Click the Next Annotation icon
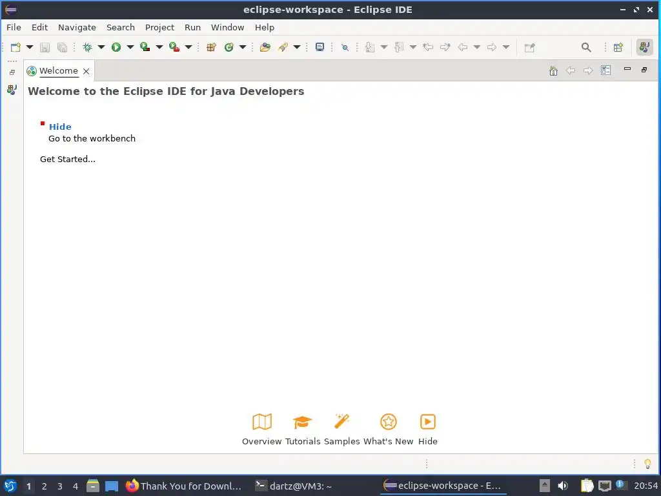 click(x=370, y=47)
